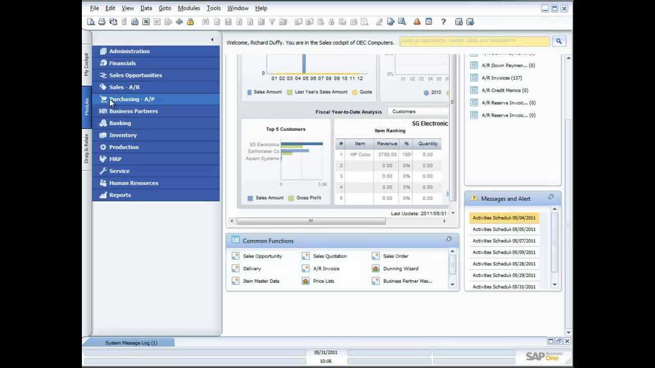
Task: Click the Reports module icon
Action: (x=103, y=195)
